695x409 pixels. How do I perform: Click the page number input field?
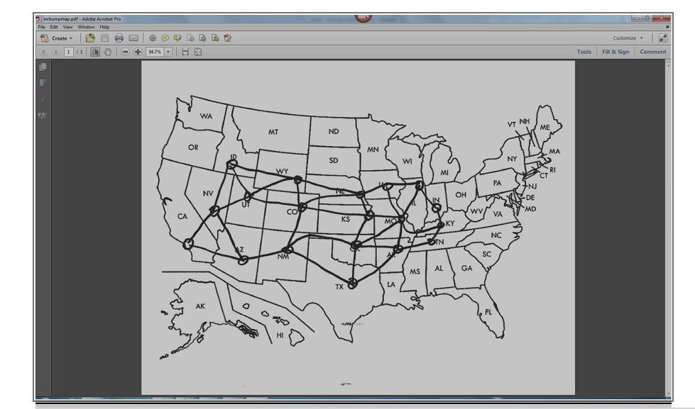pos(68,52)
